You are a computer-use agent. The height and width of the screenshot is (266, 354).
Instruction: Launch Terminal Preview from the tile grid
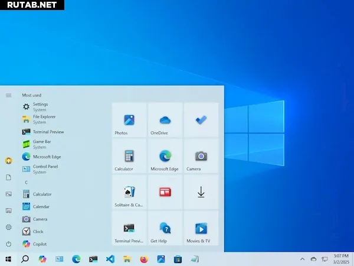coord(129,228)
